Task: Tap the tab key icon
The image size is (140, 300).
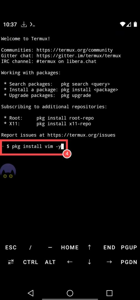Action: tap(11, 262)
